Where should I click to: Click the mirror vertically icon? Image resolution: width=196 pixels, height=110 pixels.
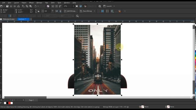tap(61, 11)
